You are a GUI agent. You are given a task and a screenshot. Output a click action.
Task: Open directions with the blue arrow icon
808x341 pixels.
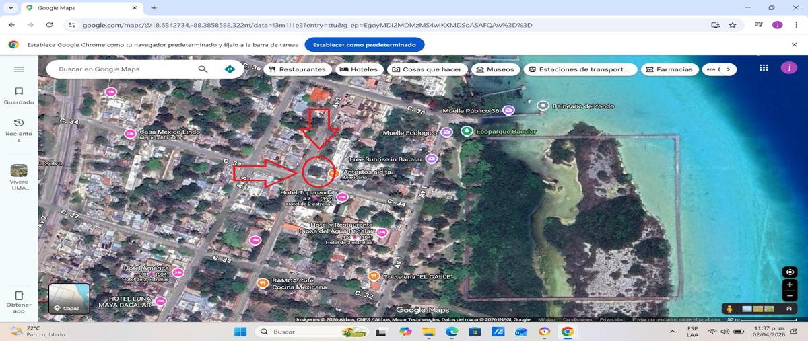click(230, 69)
